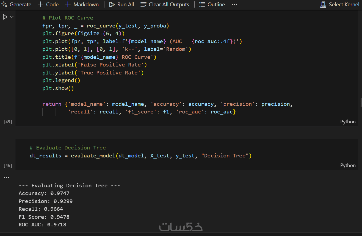The image size is (362, 236).
Task: Click the execution count label 45
Action: [8, 122]
